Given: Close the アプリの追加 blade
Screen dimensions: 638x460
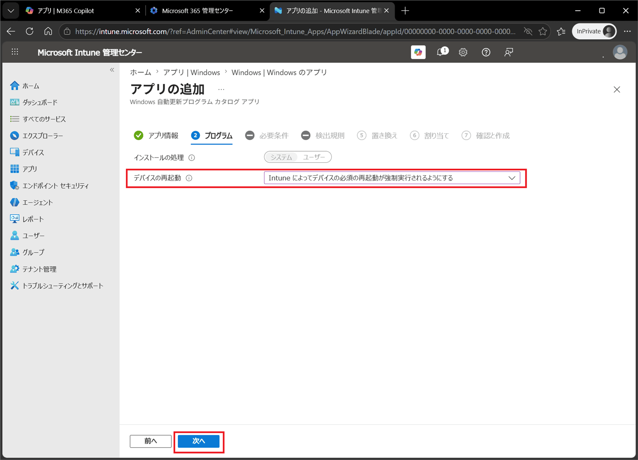Looking at the screenshot, I should pyautogui.click(x=617, y=89).
